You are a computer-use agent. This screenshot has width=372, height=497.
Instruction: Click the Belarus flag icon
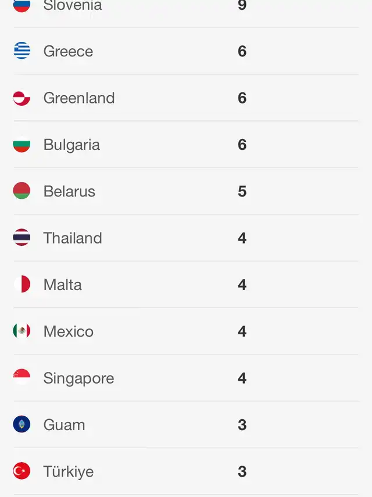coord(22,191)
